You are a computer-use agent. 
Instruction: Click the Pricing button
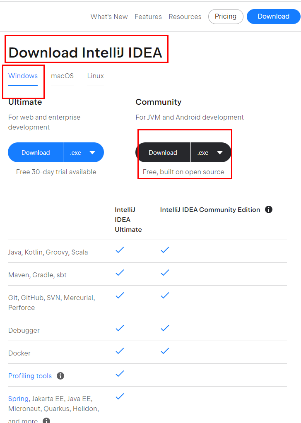tap(226, 17)
